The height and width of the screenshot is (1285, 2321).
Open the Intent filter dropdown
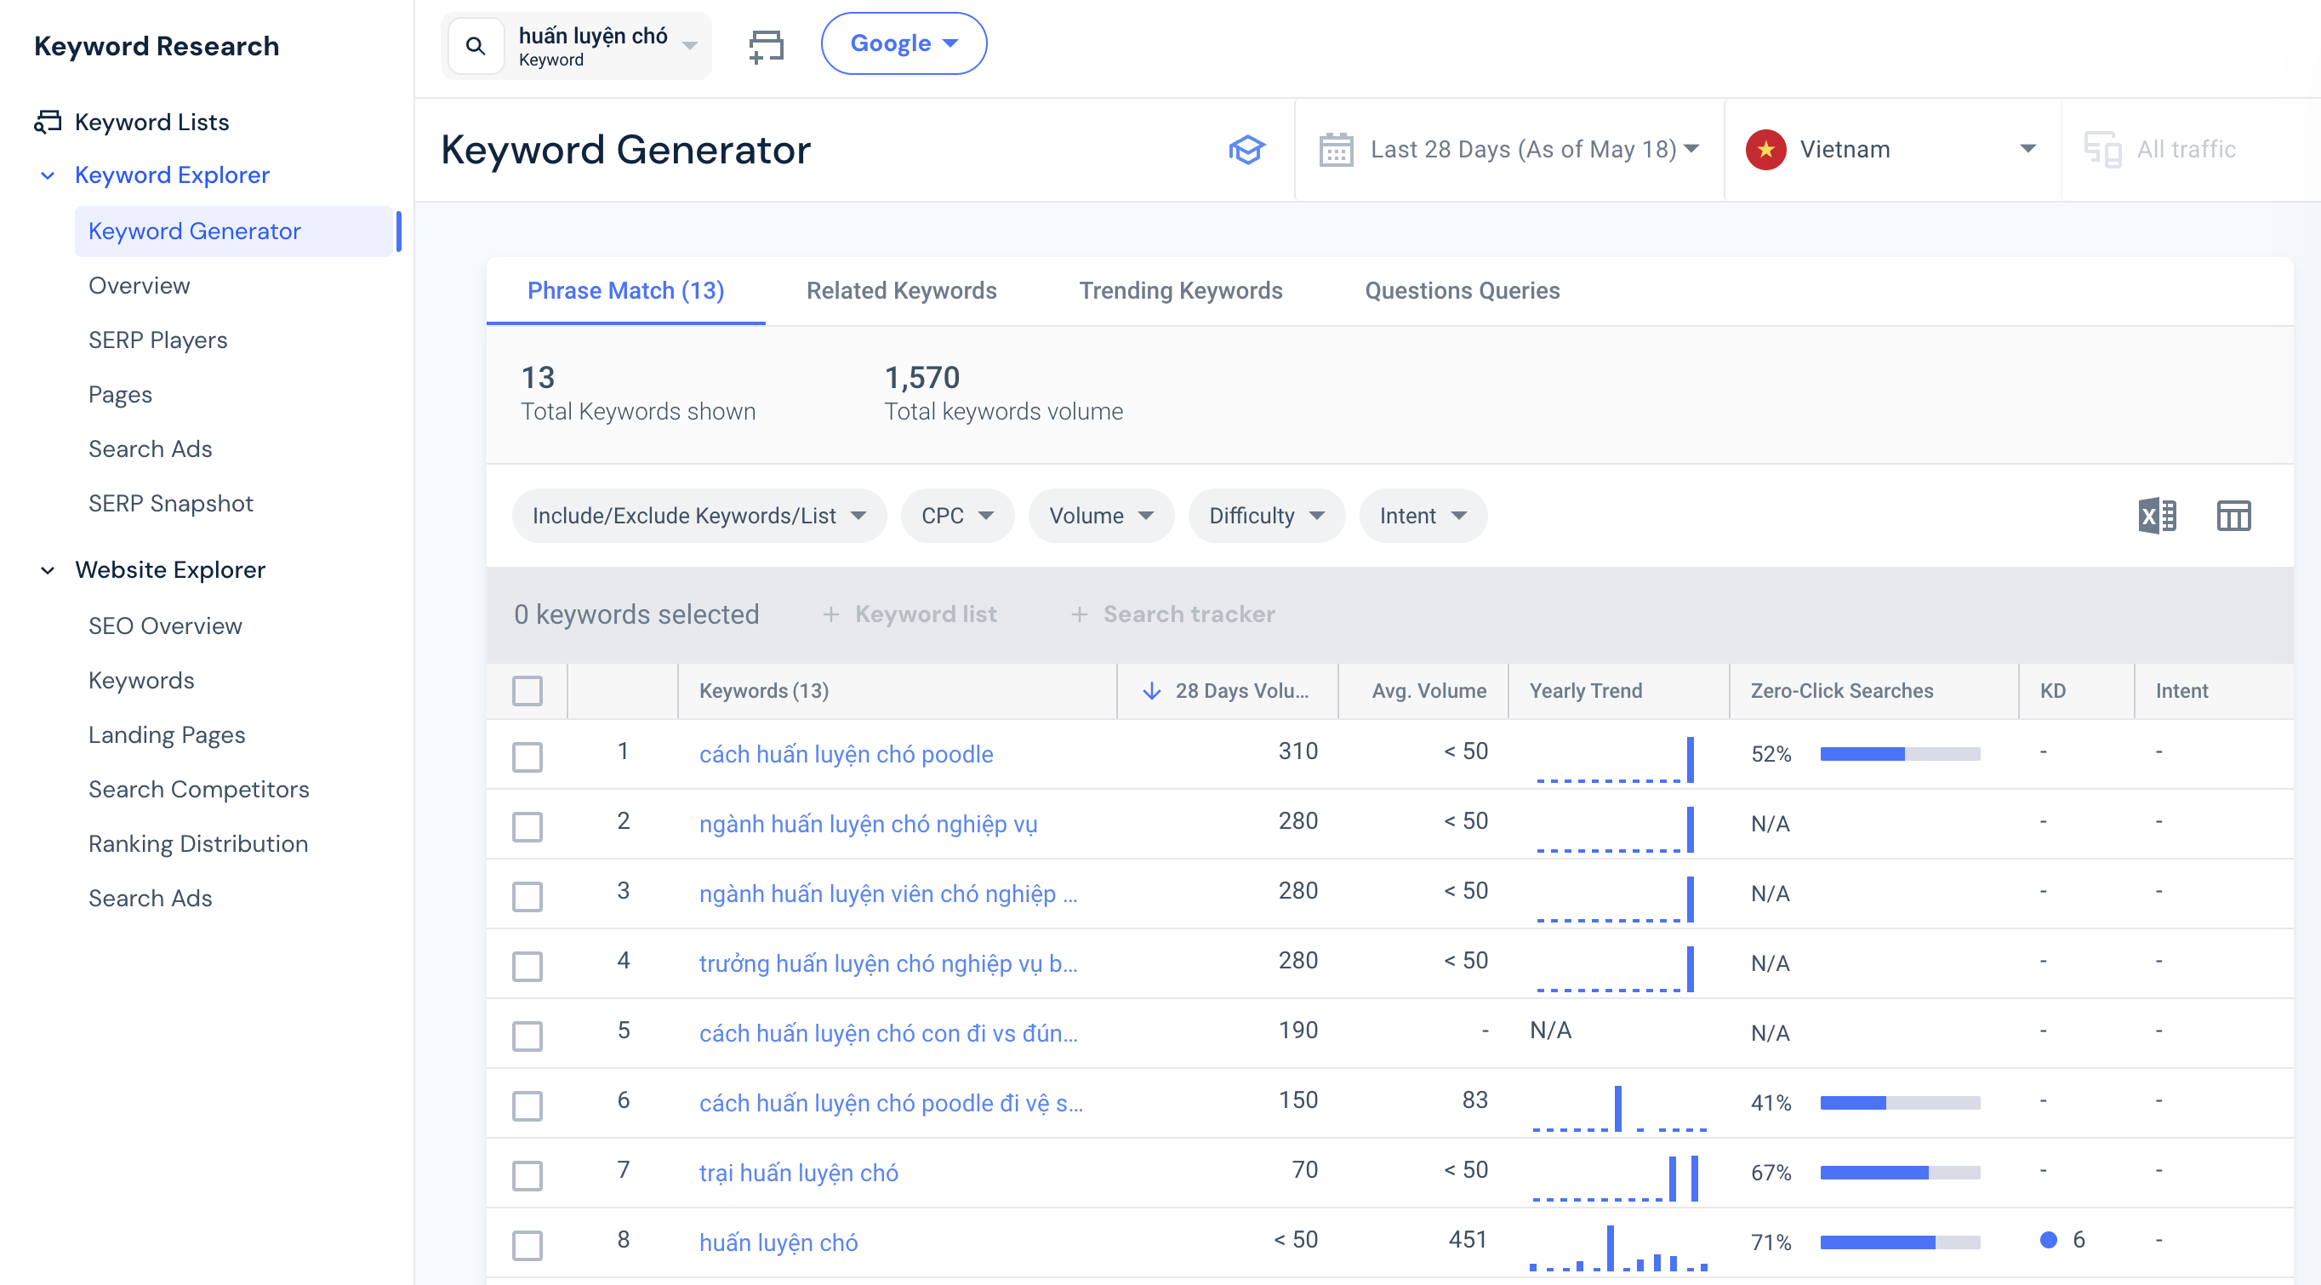pos(1423,516)
